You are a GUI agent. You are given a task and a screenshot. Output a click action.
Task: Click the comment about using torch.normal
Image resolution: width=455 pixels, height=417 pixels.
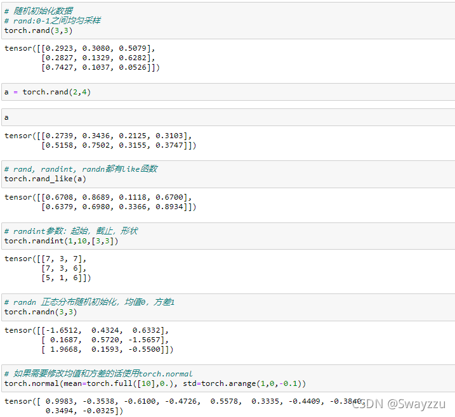tap(98, 374)
